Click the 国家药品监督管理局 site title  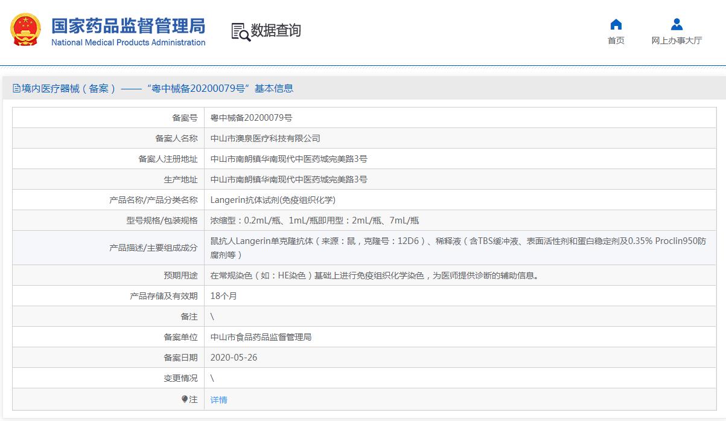pyautogui.click(x=128, y=25)
